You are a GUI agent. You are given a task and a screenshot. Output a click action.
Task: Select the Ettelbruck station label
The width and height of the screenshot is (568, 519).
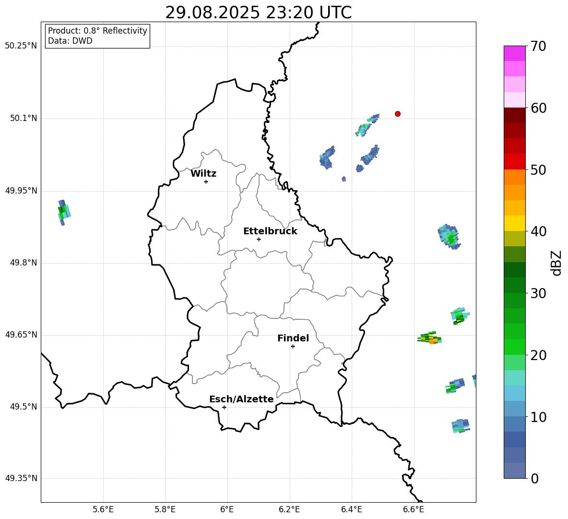tap(270, 231)
